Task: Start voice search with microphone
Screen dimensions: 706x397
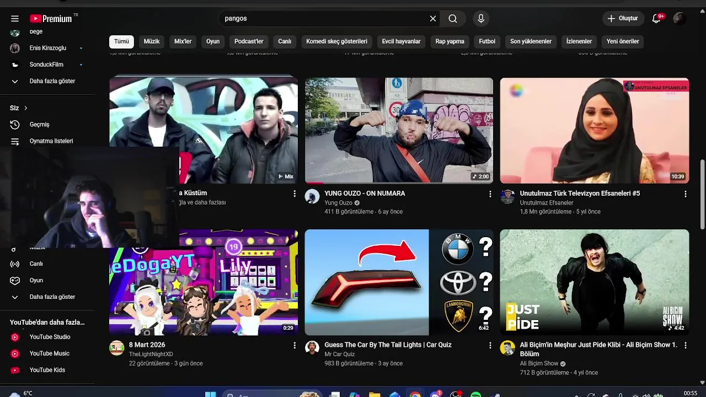Action: point(481,19)
